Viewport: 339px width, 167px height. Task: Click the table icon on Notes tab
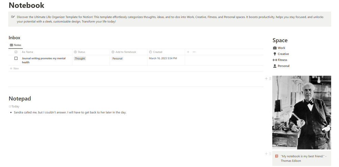(x=11, y=45)
